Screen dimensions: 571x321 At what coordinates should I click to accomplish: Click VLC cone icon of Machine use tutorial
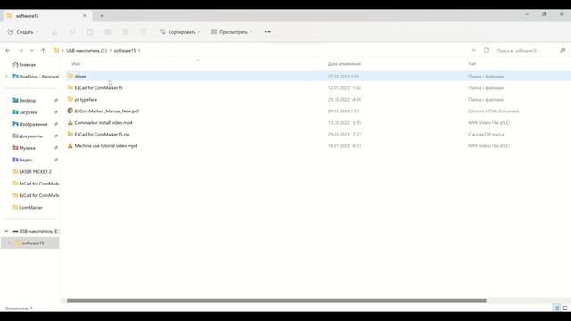(70, 145)
